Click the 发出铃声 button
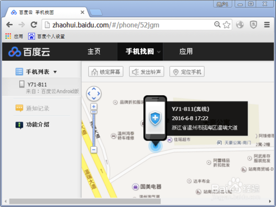The height and width of the screenshot is (207, 276). coord(146,71)
